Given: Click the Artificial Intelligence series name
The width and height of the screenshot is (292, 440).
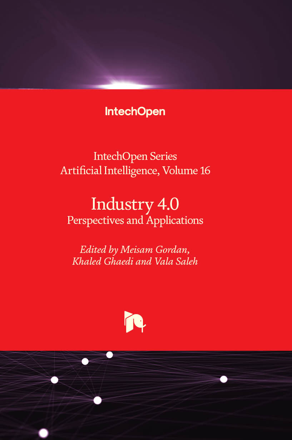Looking at the screenshot, I should click(x=109, y=171).
